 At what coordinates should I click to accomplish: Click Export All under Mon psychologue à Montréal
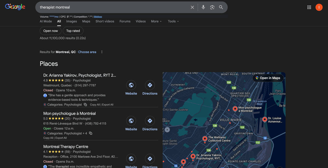click(61, 138)
